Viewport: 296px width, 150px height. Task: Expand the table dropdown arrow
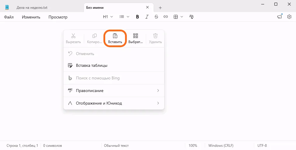click(182, 17)
